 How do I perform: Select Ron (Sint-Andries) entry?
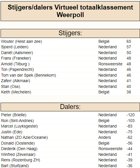[17, 121]
